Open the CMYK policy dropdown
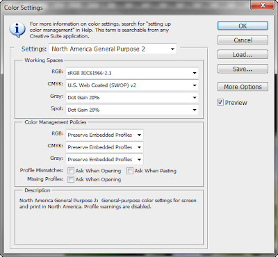The image size is (278, 257). (x=104, y=147)
